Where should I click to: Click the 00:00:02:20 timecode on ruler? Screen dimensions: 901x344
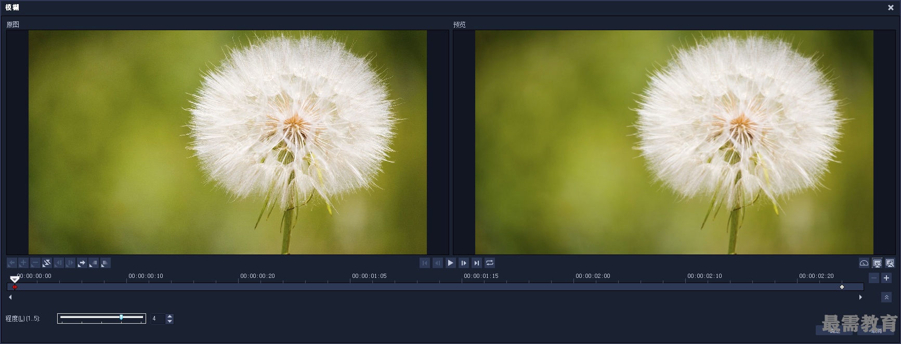coord(816,276)
